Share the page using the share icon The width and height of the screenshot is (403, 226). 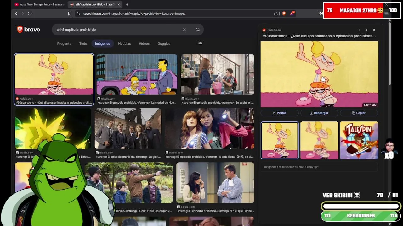tap(276, 13)
